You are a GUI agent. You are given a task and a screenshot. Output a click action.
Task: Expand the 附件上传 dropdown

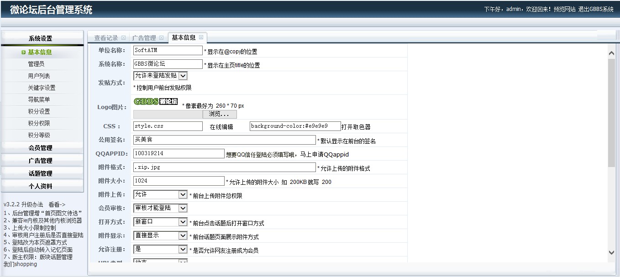[160, 194]
